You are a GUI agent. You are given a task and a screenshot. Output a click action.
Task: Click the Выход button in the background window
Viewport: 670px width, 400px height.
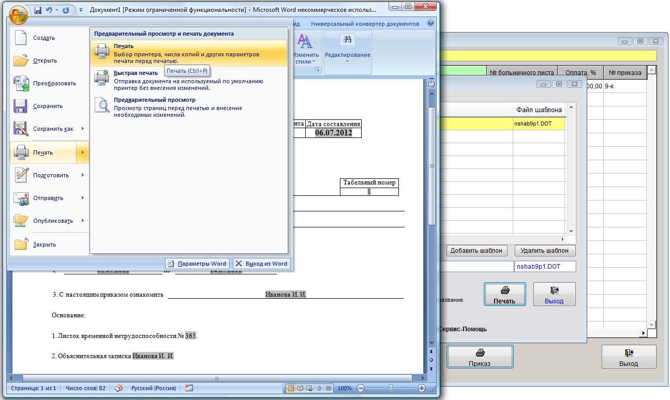(x=629, y=357)
